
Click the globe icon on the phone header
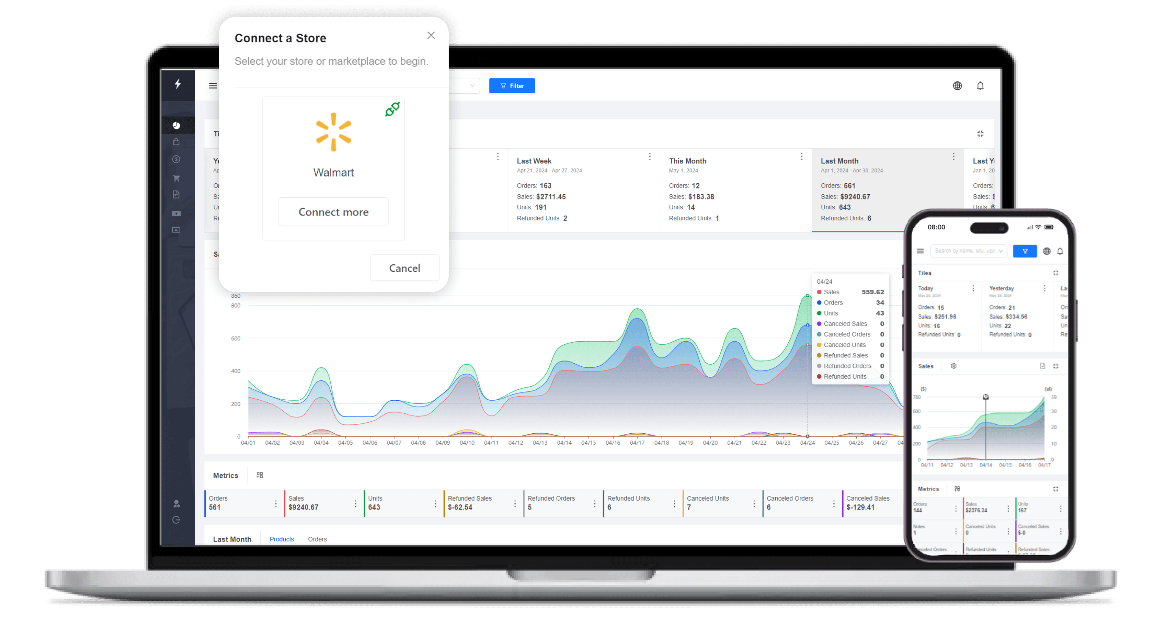tap(1047, 252)
